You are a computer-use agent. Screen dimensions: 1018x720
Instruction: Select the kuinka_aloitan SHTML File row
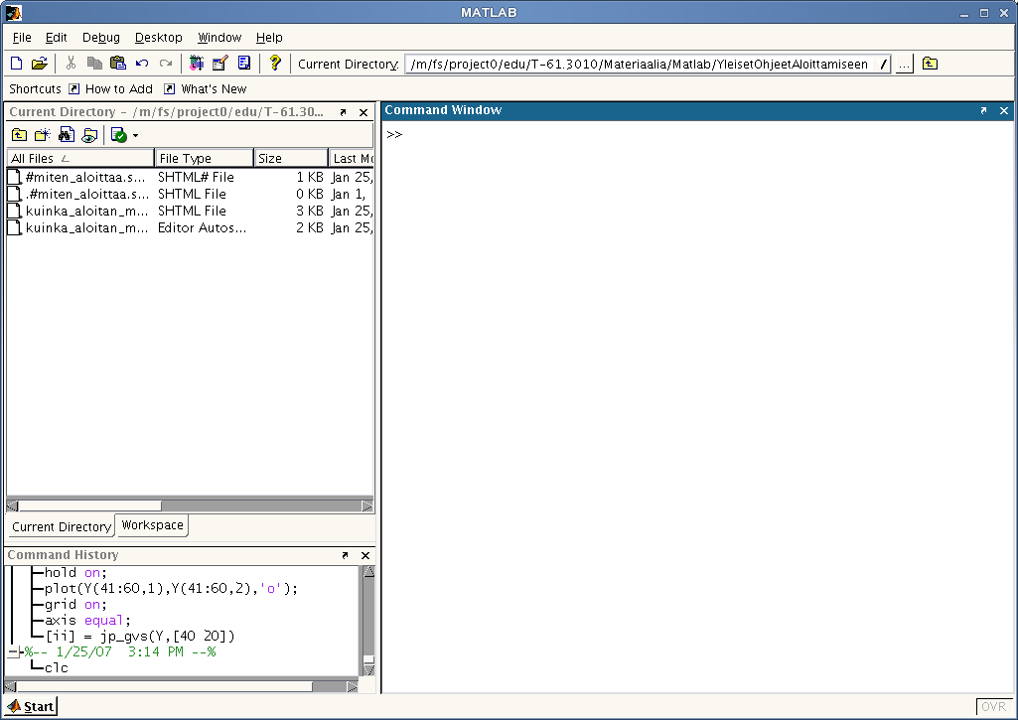point(190,211)
